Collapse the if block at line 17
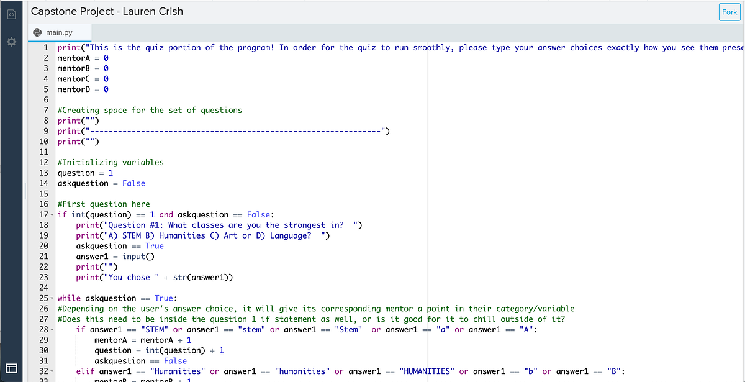The height and width of the screenshot is (382, 745). coord(52,215)
